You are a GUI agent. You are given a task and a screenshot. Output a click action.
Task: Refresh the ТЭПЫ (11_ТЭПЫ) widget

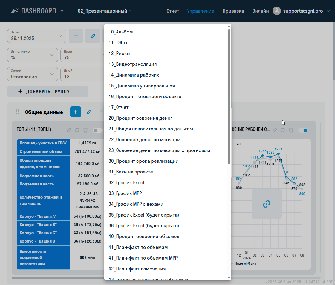pos(77,130)
